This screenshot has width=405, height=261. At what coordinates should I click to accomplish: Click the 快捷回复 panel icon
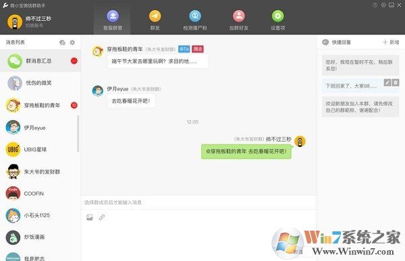[325, 42]
